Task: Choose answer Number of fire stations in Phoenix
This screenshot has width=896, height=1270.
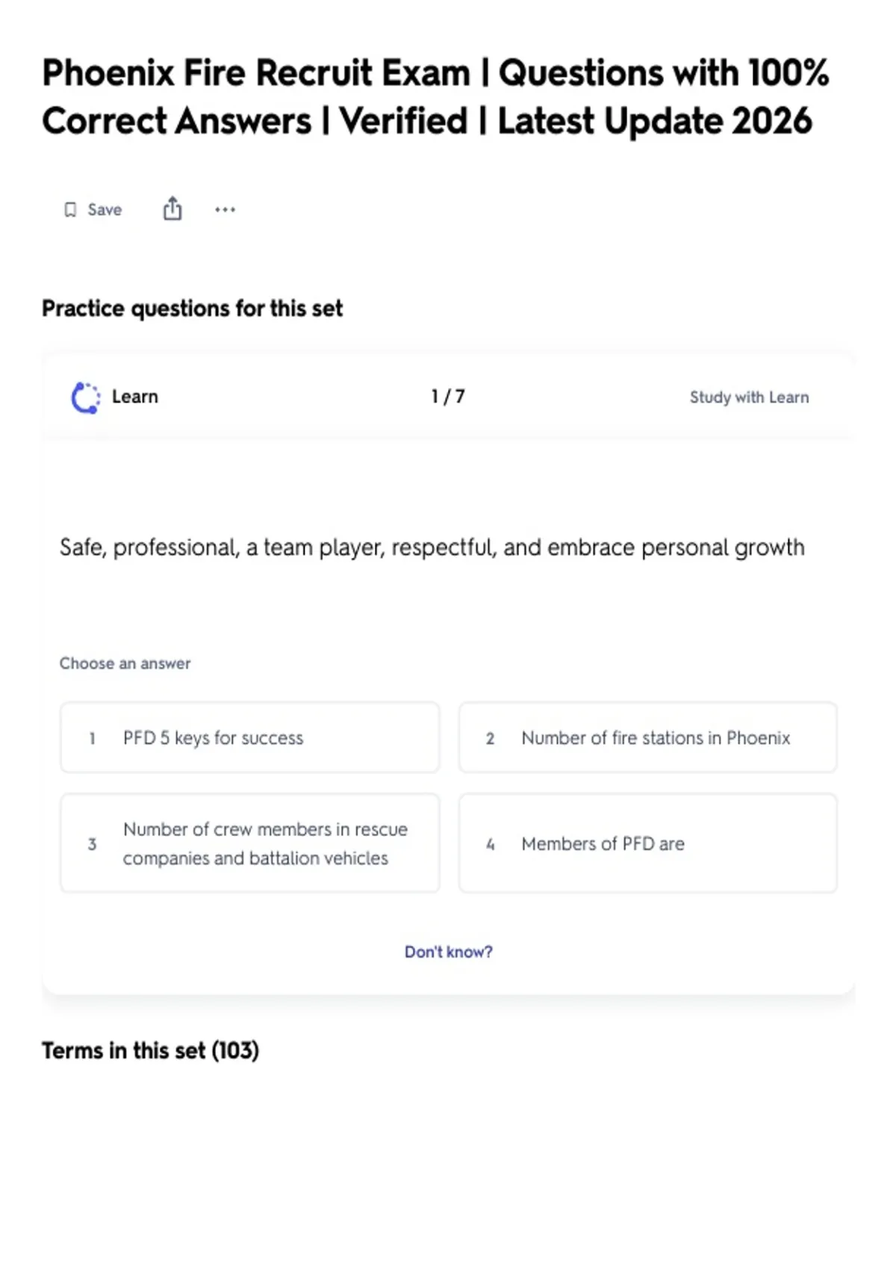Action: [647, 737]
